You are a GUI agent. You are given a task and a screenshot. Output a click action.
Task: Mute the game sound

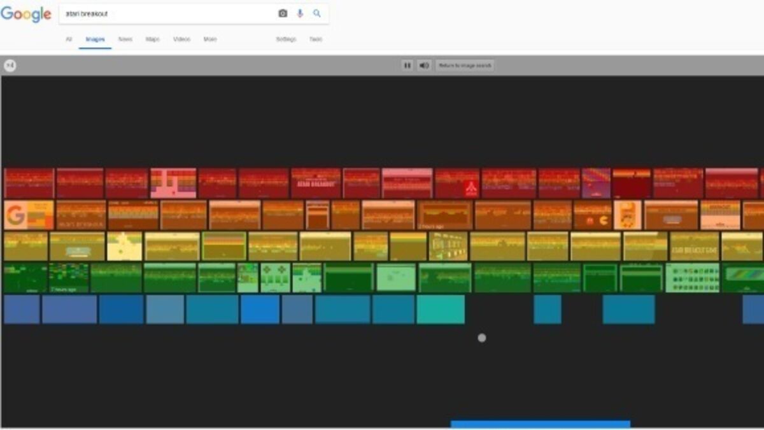tap(424, 66)
